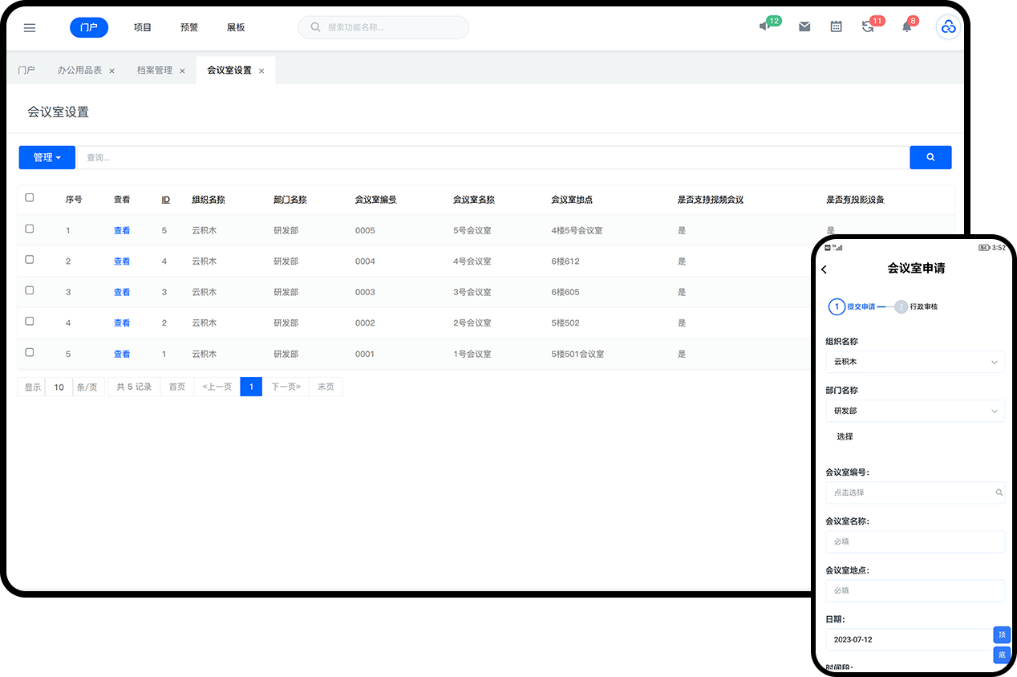Click the blue search magnifier button
This screenshot has width=1017, height=677.
pyautogui.click(x=930, y=157)
